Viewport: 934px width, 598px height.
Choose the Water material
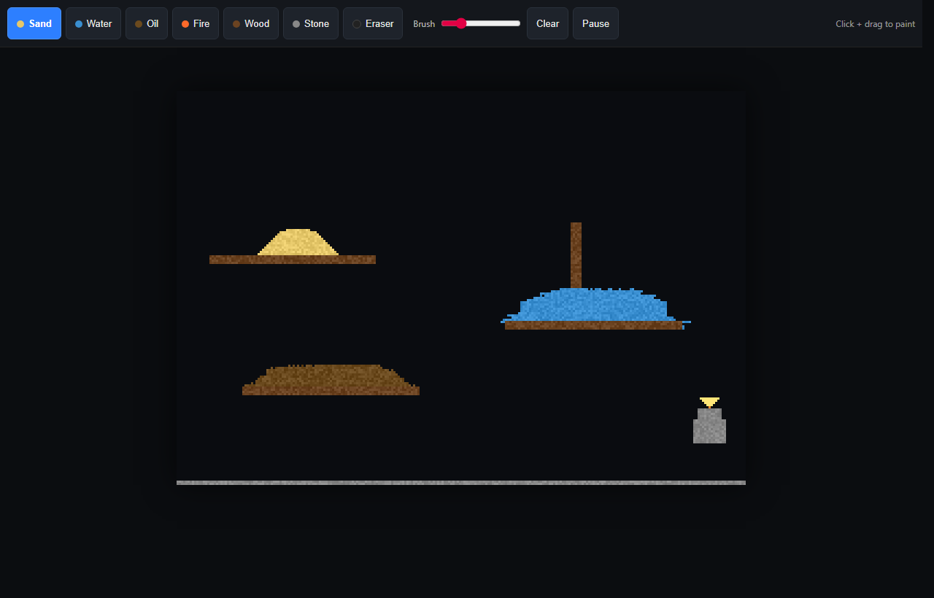pyautogui.click(x=93, y=23)
